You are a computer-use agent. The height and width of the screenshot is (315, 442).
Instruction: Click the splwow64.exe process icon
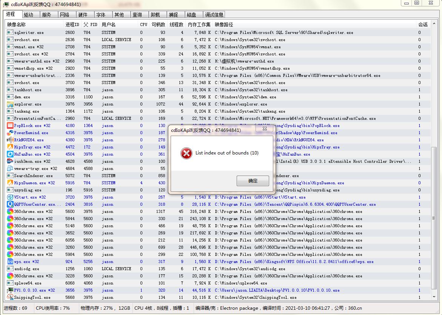(x=10, y=283)
